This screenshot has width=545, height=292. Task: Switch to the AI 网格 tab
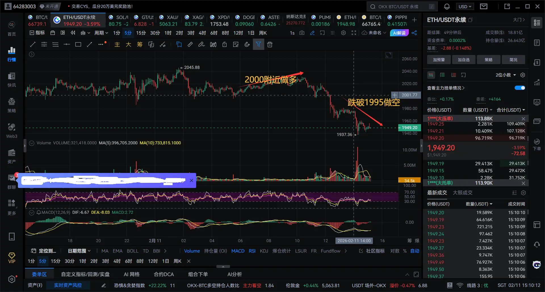[x=132, y=274]
